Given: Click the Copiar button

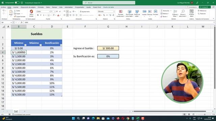Looking at the screenshot, I should tap(18, 13).
